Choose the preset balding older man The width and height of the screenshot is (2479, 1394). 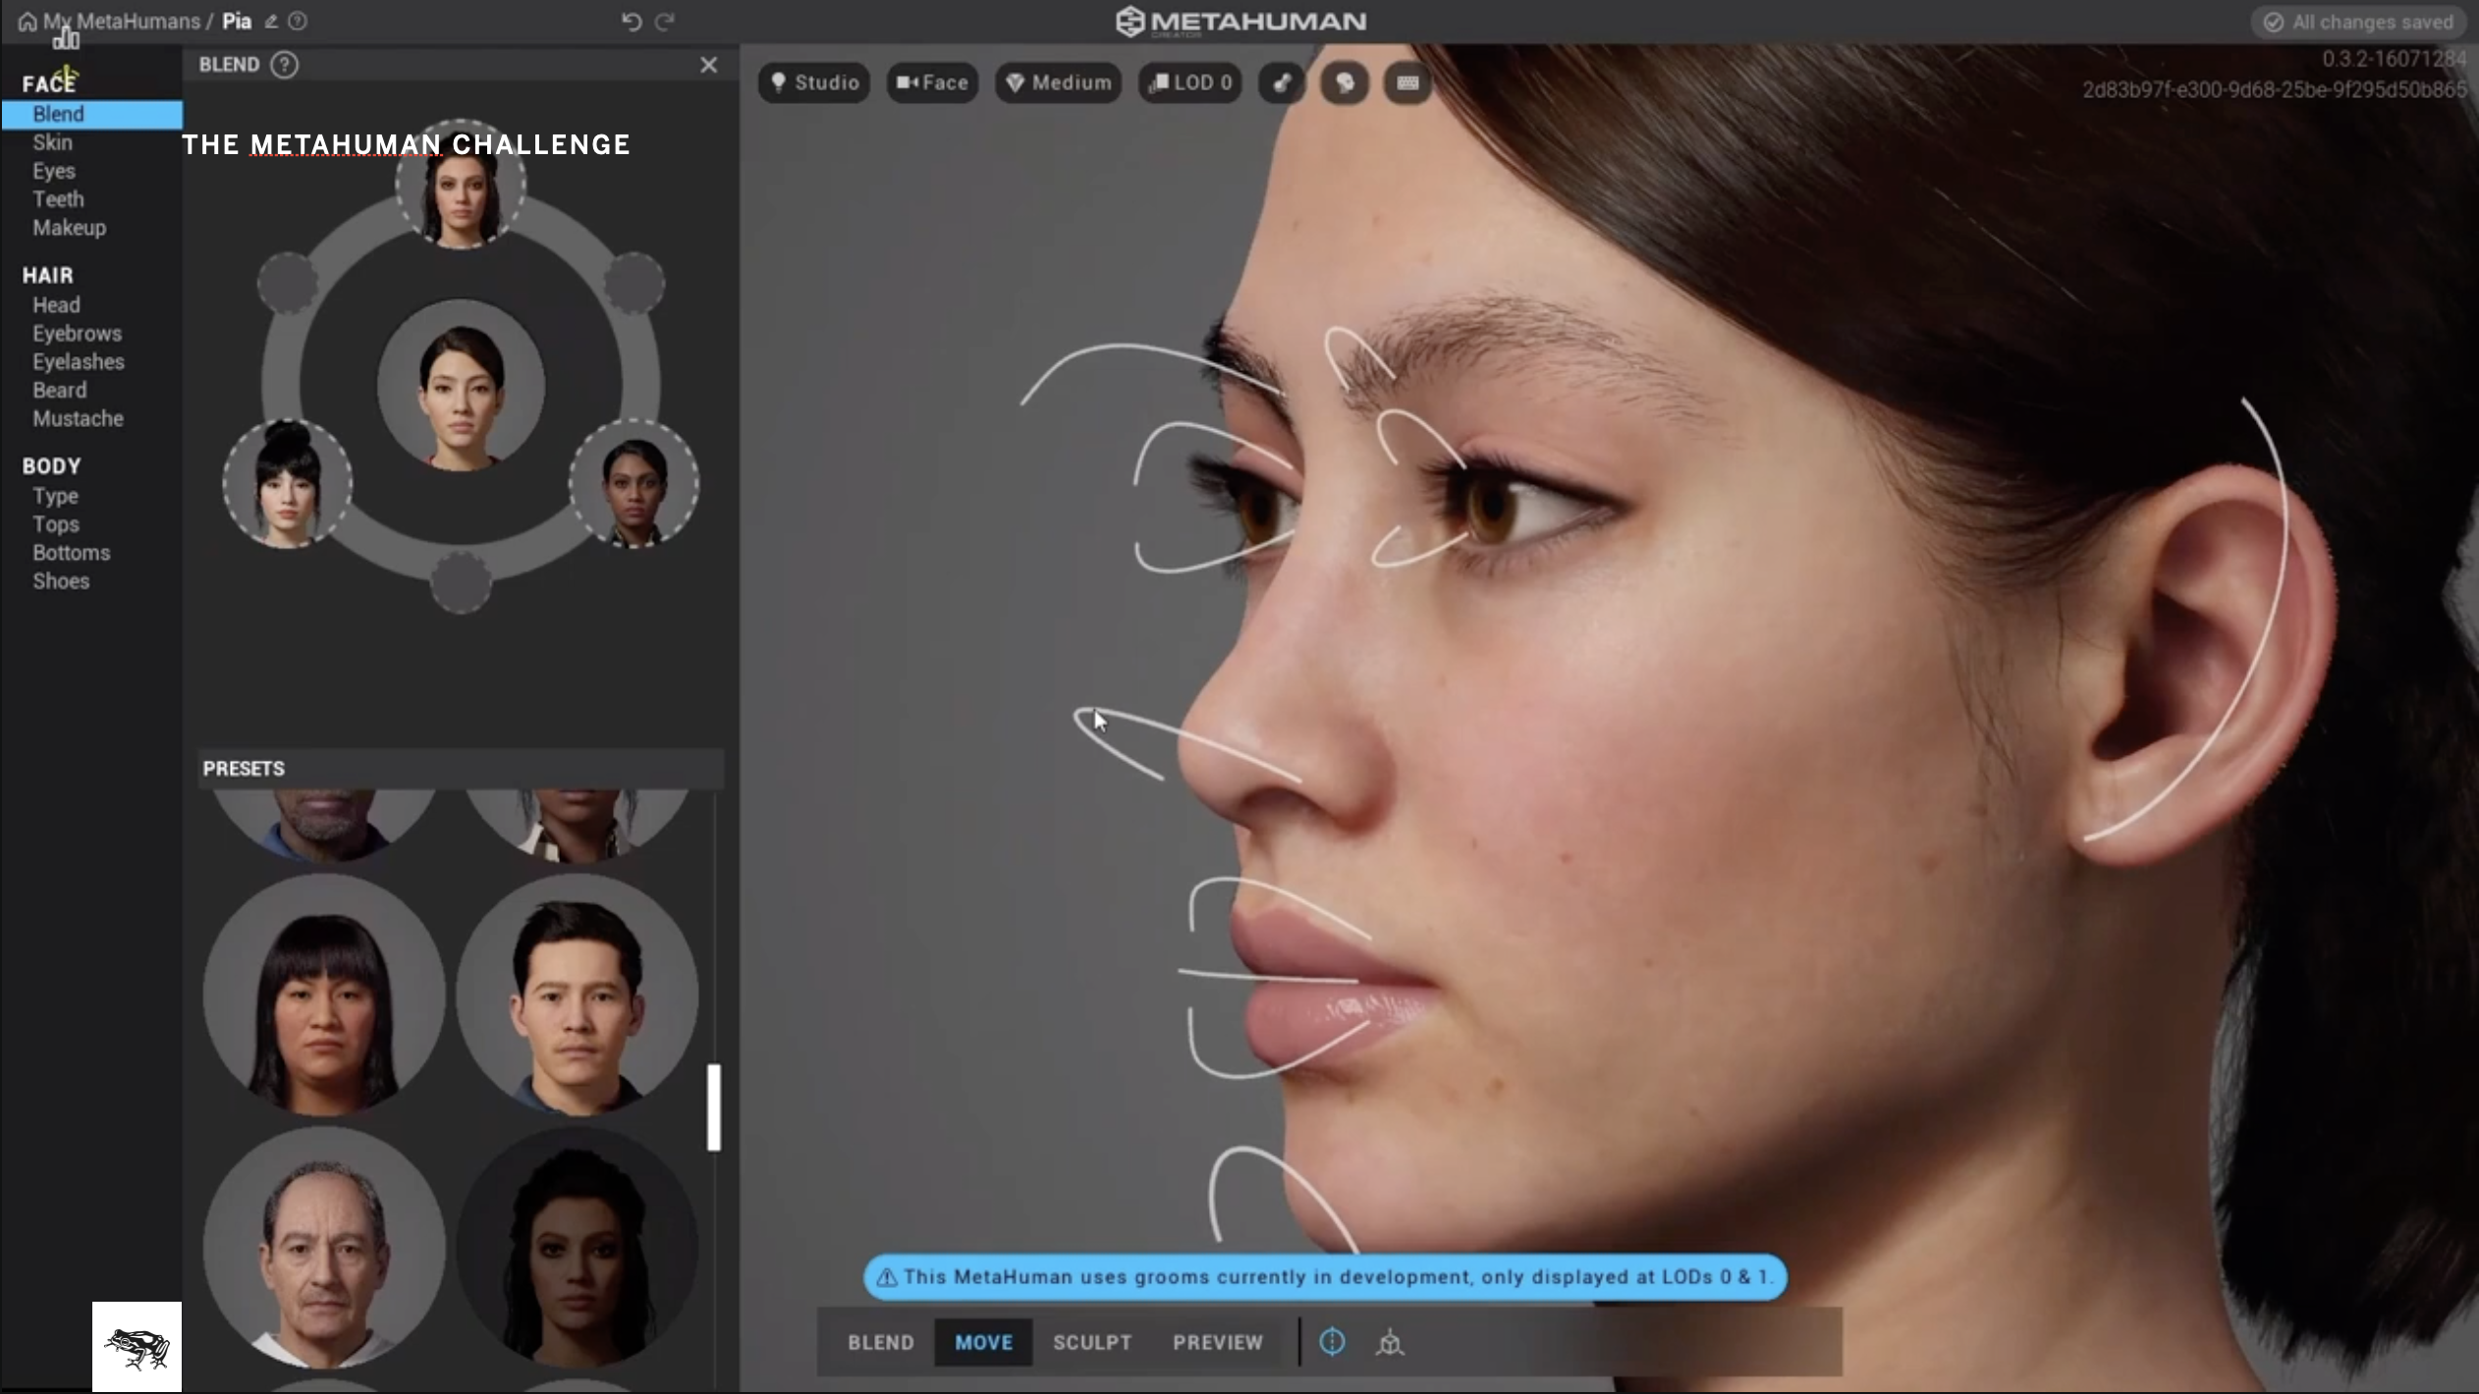click(x=324, y=1248)
